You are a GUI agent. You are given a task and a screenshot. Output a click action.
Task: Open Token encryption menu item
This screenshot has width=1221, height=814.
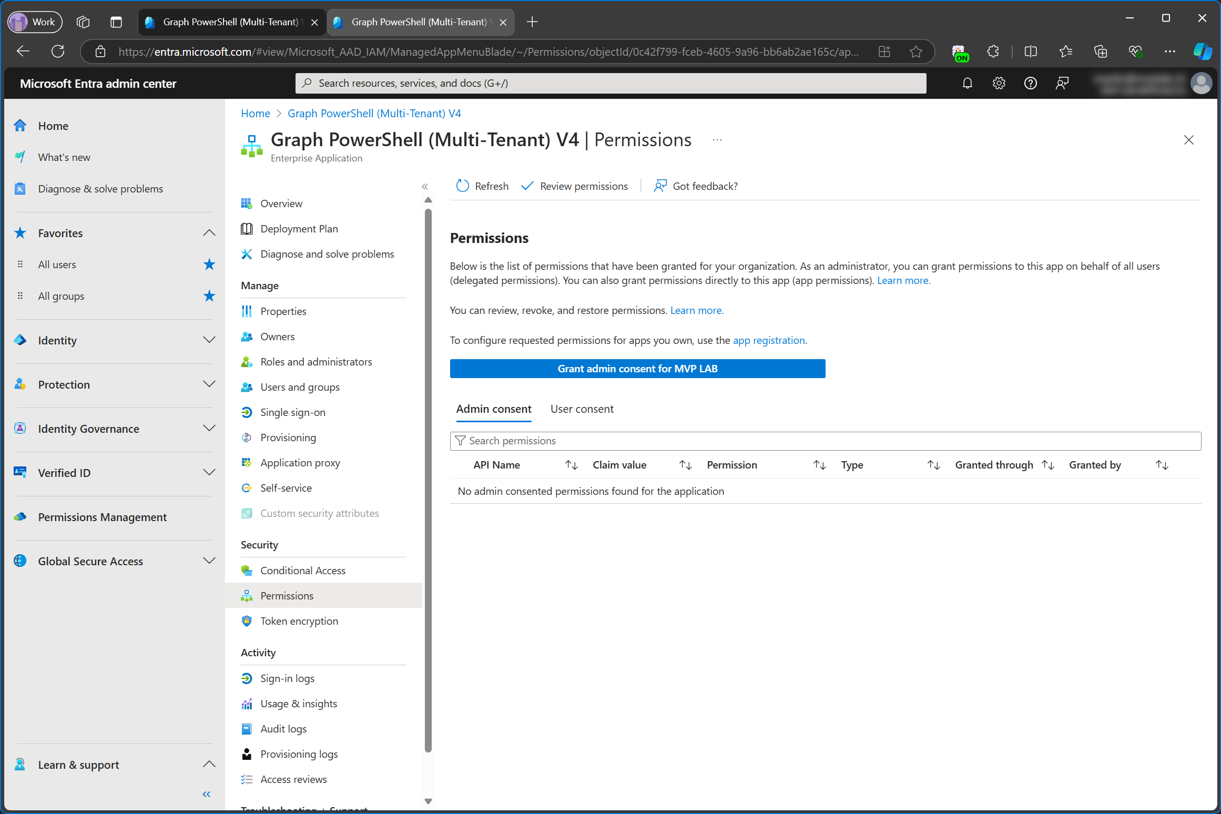[x=299, y=621]
